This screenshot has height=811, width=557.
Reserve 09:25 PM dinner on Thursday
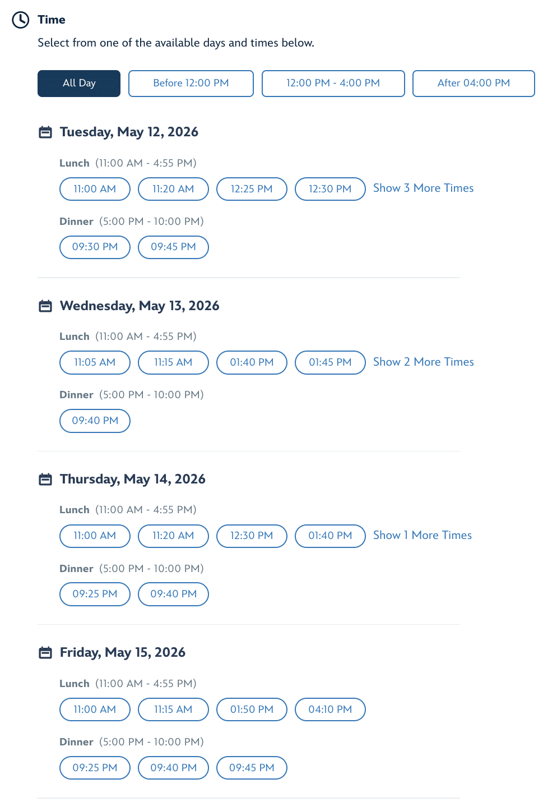coord(95,594)
